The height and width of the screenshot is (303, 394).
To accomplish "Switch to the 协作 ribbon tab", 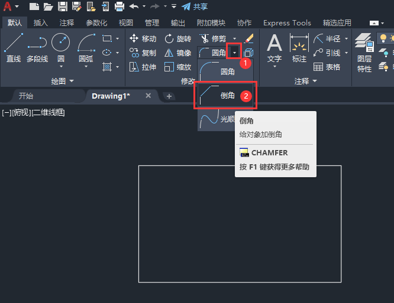I will (x=244, y=23).
